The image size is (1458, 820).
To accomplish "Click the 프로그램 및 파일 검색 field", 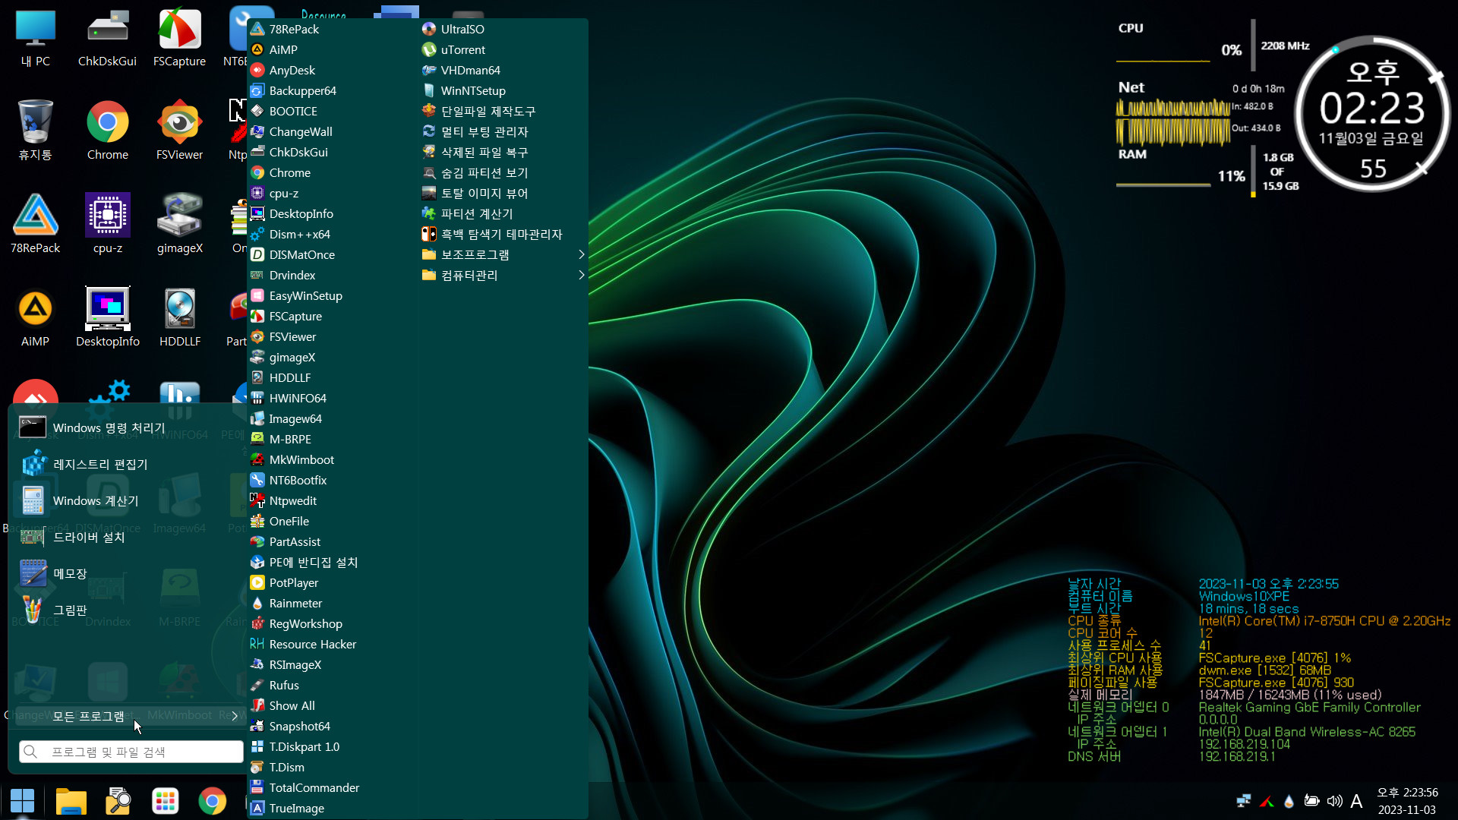I will pos(131,752).
